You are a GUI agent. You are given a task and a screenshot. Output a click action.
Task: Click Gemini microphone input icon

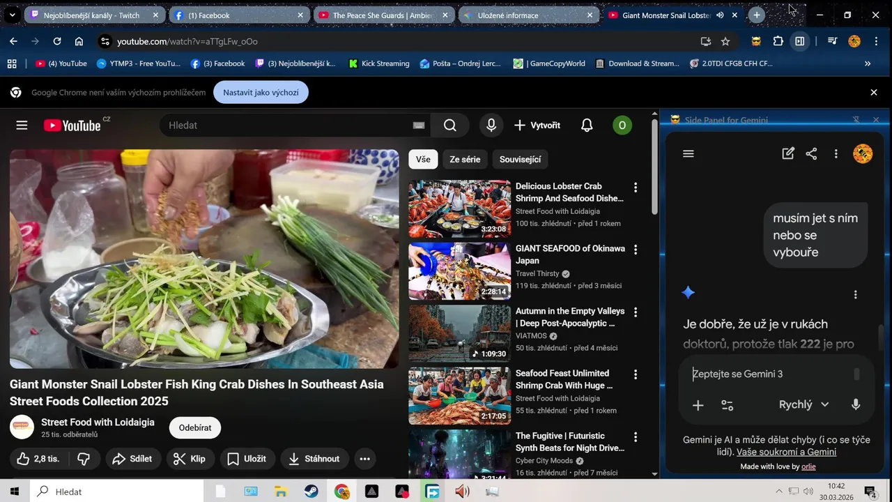tap(856, 404)
